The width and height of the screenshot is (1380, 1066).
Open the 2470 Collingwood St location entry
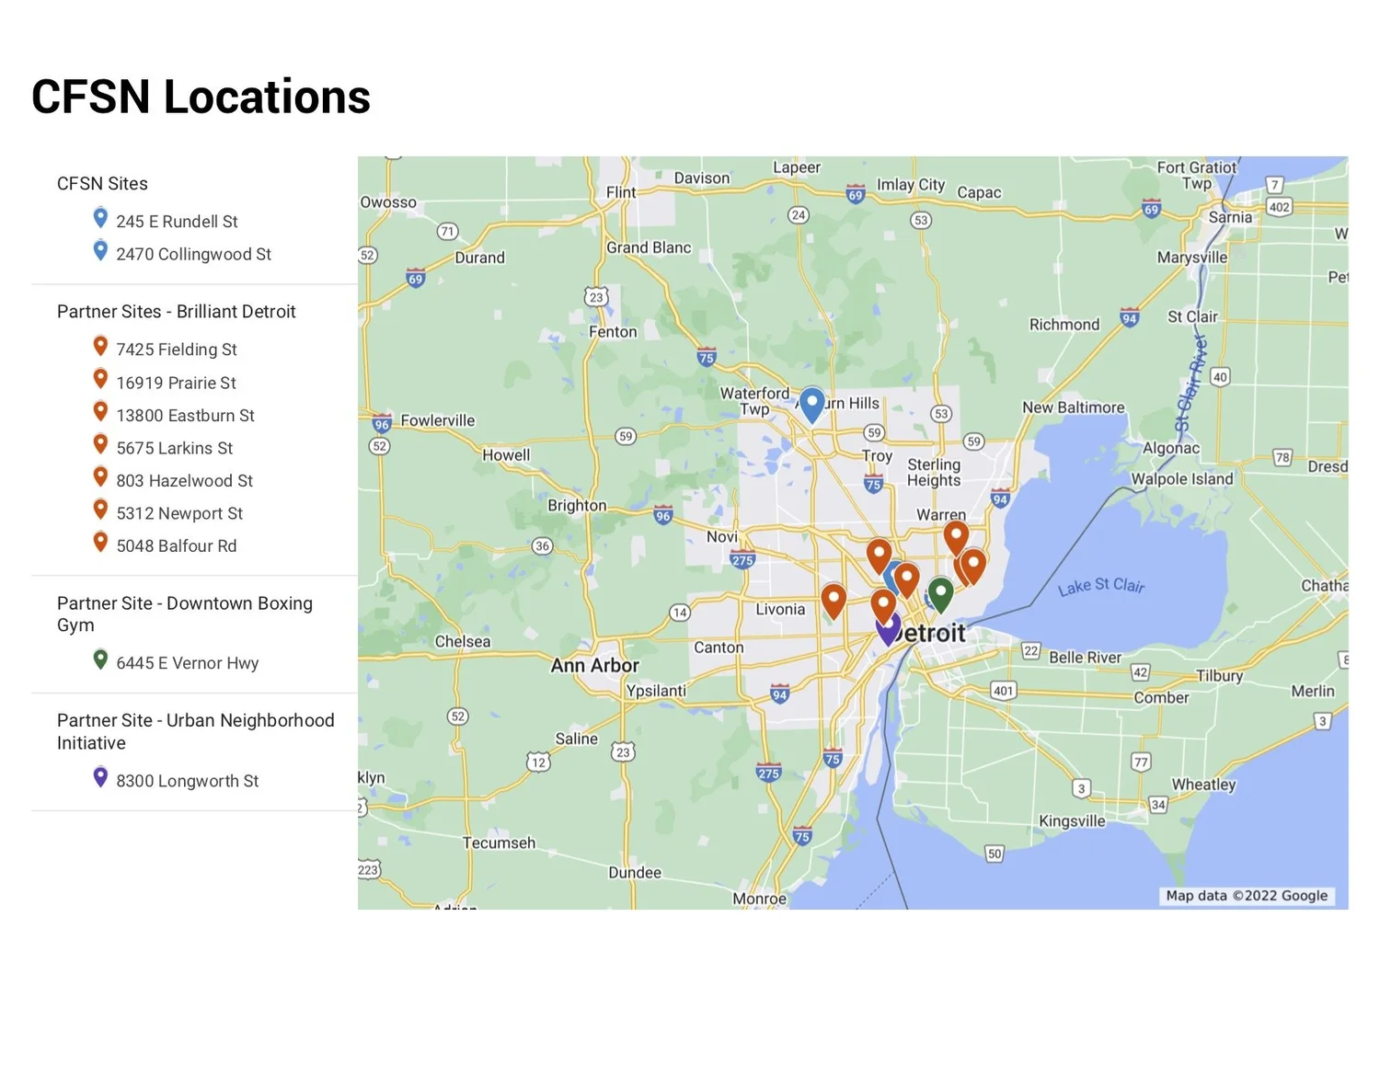click(193, 254)
